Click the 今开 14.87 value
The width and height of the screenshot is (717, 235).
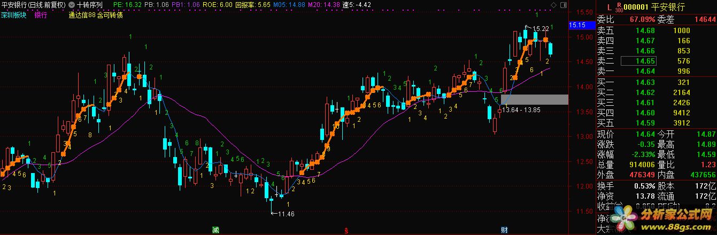pos(706,134)
